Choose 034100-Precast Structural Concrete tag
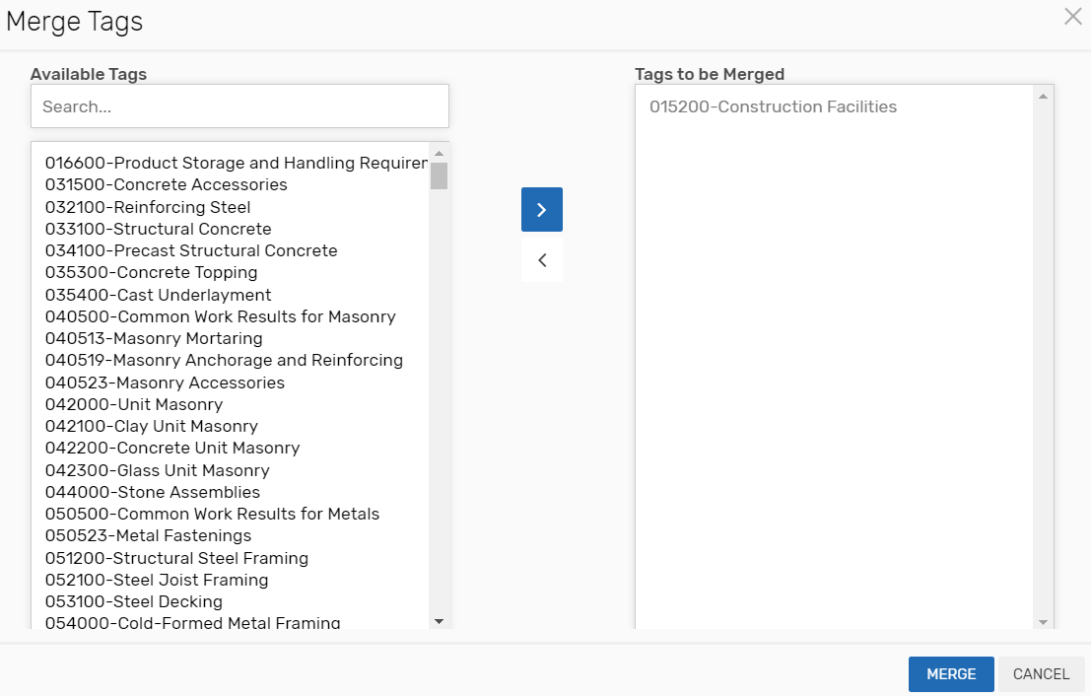 coord(191,250)
